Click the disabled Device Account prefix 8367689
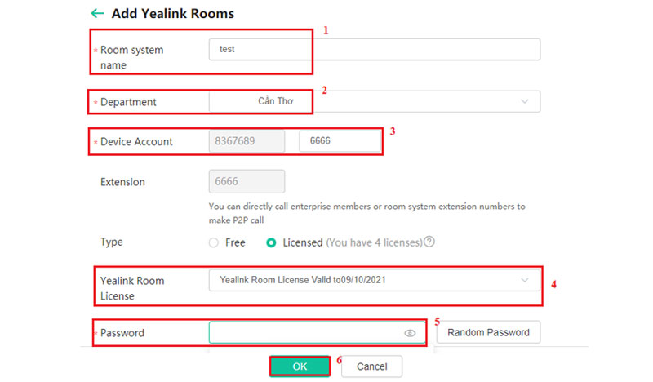The height and width of the screenshot is (382, 653). pos(247,141)
